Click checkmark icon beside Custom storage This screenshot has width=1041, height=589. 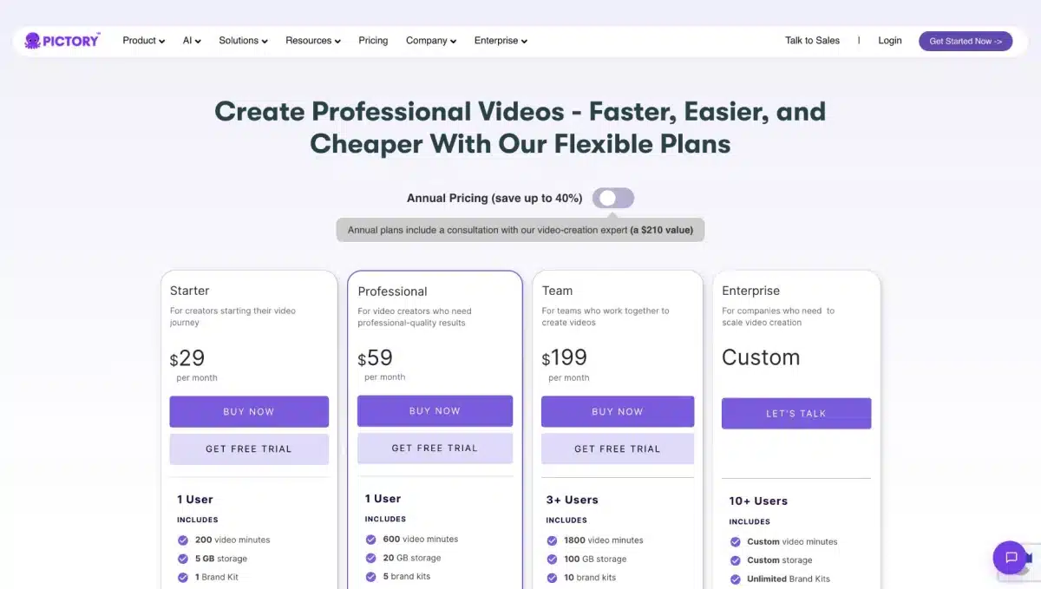(x=736, y=560)
